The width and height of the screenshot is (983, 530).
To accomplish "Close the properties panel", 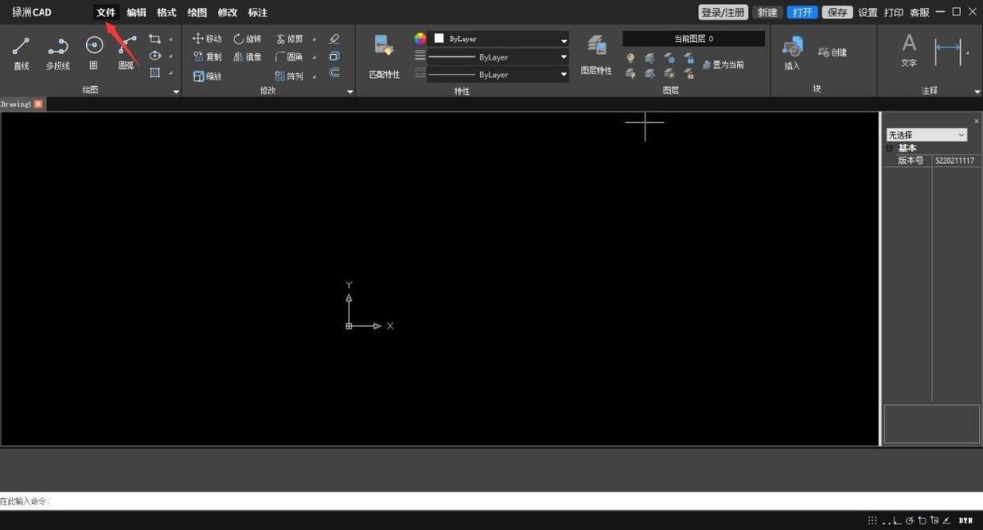I will coord(976,120).
